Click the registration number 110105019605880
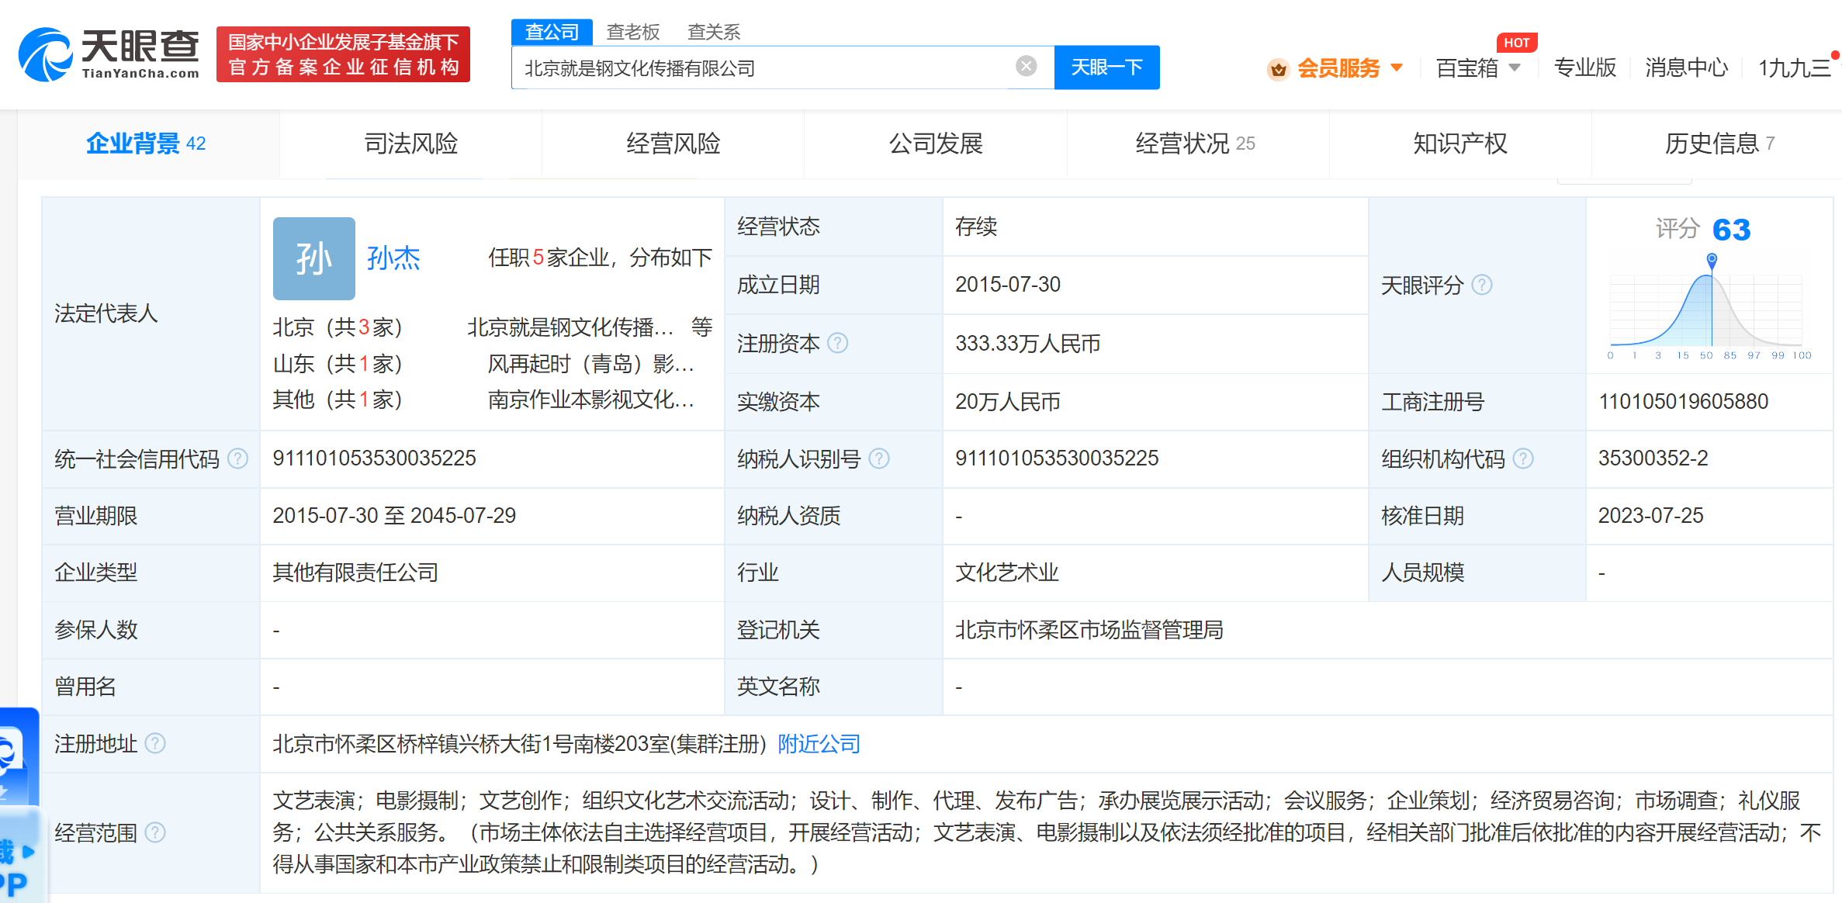 coord(1683,402)
